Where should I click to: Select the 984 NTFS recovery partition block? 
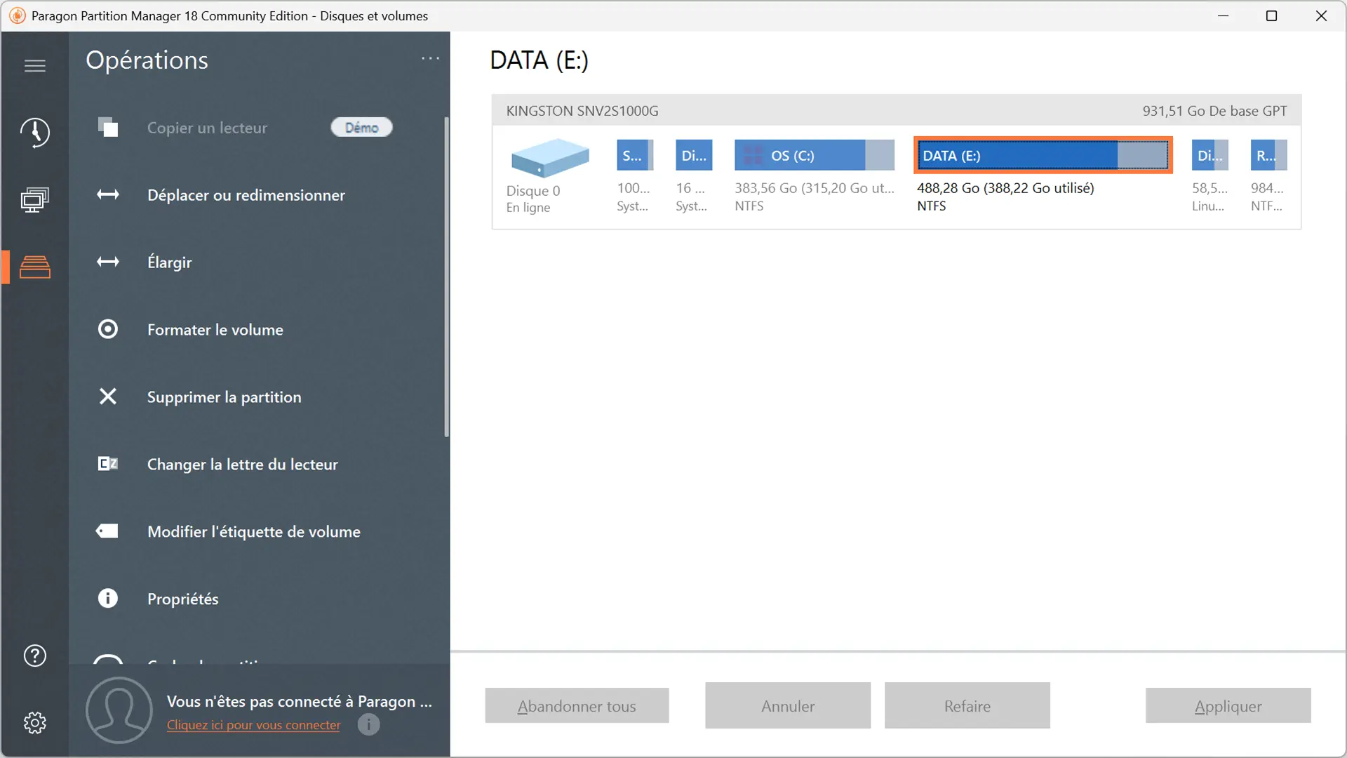coord(1269,155)
